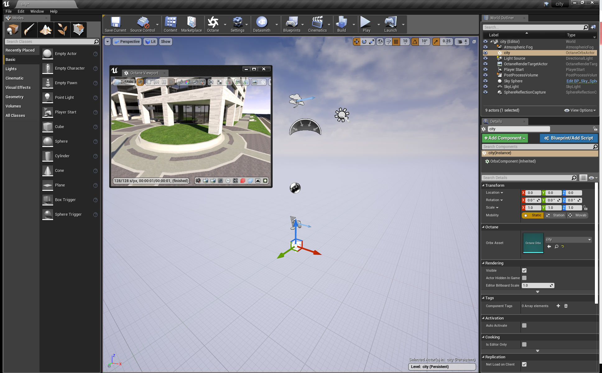Click the Search Classes input field
The width and height of the screenshot is (602, 373).
click(50, 42)
